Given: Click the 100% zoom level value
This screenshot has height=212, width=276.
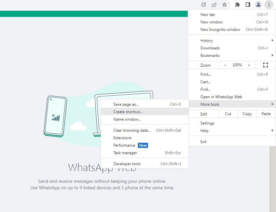Looking at the screenshot, I should tap(237, 65).
